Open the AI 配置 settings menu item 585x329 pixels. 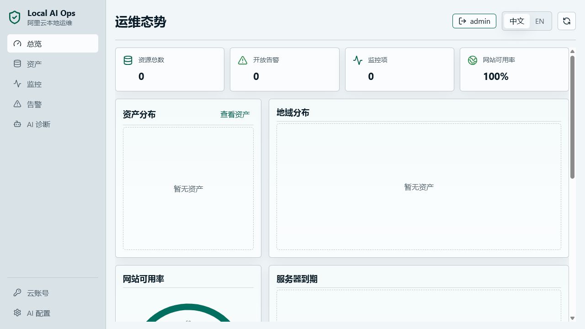pos(53,313)
